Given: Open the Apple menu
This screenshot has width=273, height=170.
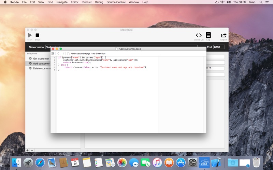Looking at the screenshot, I should (x=5, y=2).
